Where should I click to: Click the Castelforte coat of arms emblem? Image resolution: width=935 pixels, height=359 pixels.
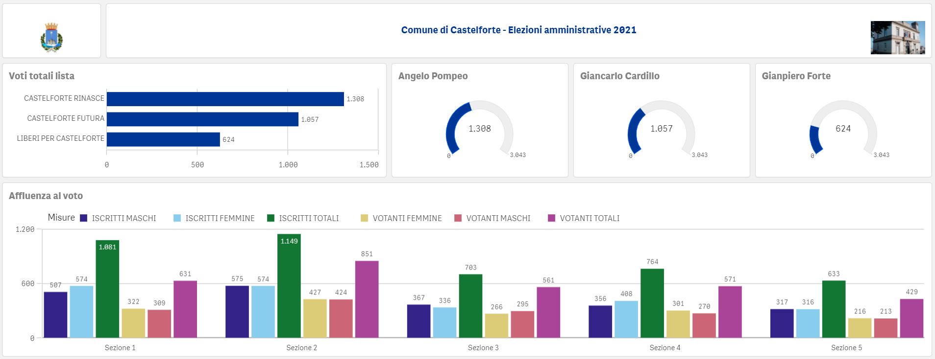click(51, 37)
